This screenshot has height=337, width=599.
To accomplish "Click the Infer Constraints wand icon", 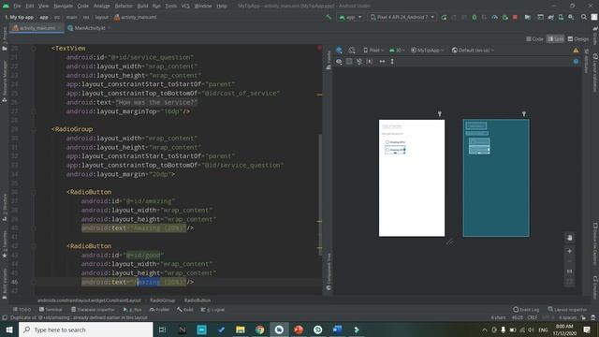I will click(370, 61).
